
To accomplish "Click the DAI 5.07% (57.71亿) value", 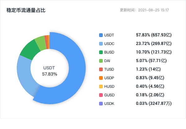I will click(x=151, y=61).
